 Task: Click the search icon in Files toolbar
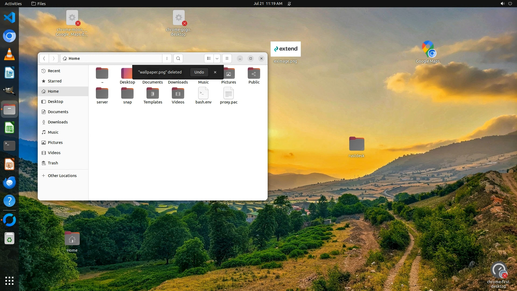[178, 58]
